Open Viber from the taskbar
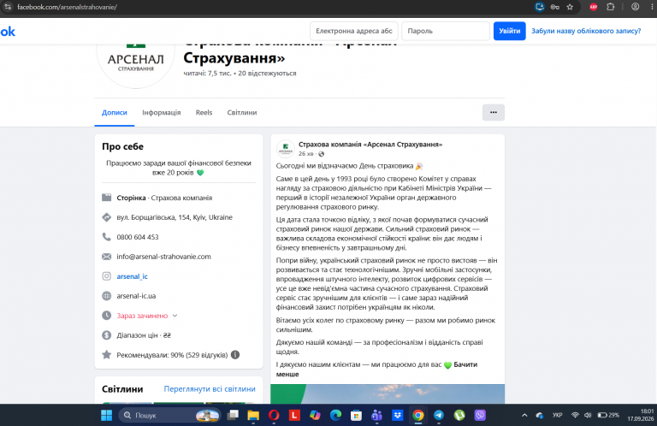 tap(480, 415)
